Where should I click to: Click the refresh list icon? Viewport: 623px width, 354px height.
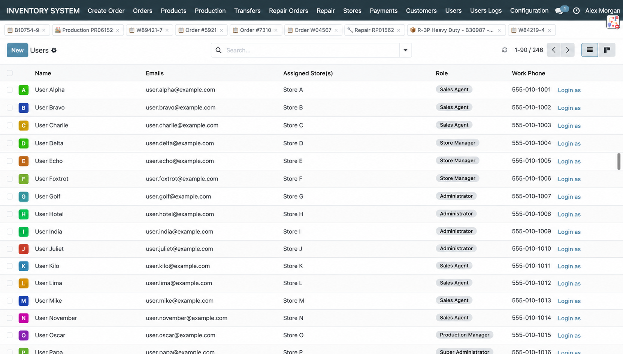coord(505,50)
